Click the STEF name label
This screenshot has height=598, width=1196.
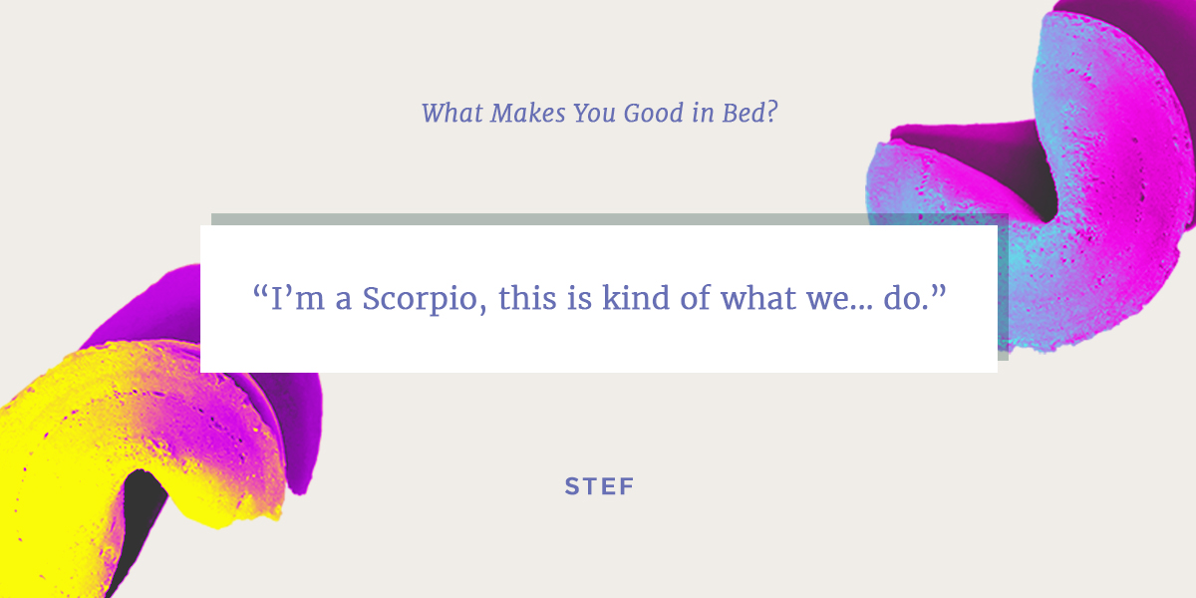[600, 486]
